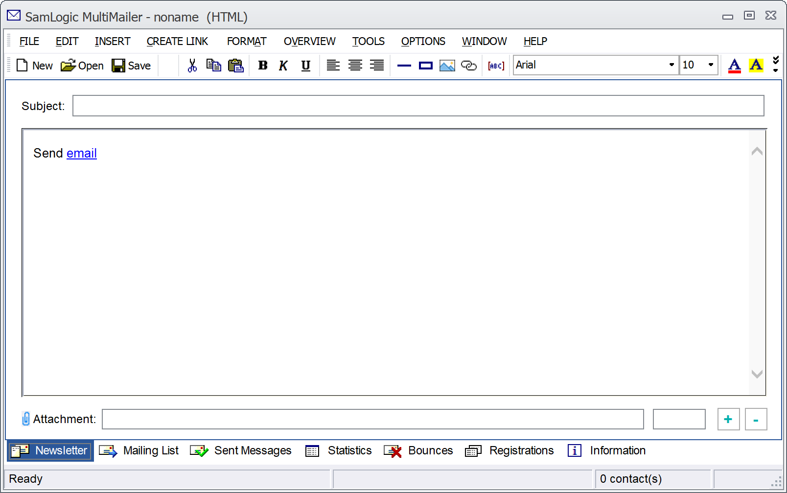Screen dimensions: 787x493
Task: Open the FORMAT menu
Action: point(247,42)
